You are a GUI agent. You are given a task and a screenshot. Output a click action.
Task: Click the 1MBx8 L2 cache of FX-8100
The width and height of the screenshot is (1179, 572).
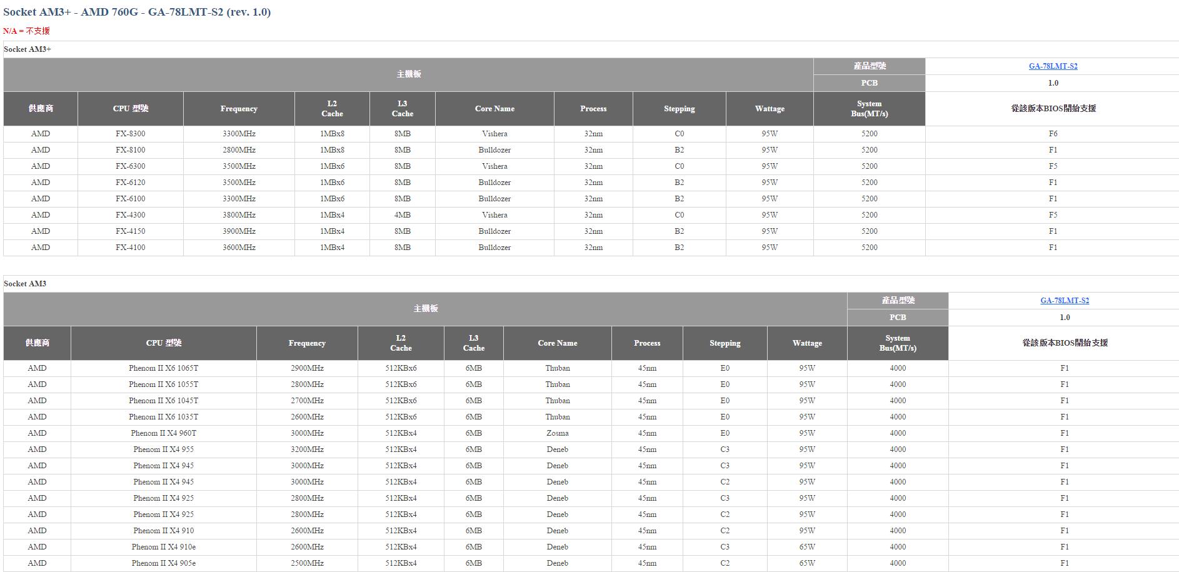click(332, 150)
